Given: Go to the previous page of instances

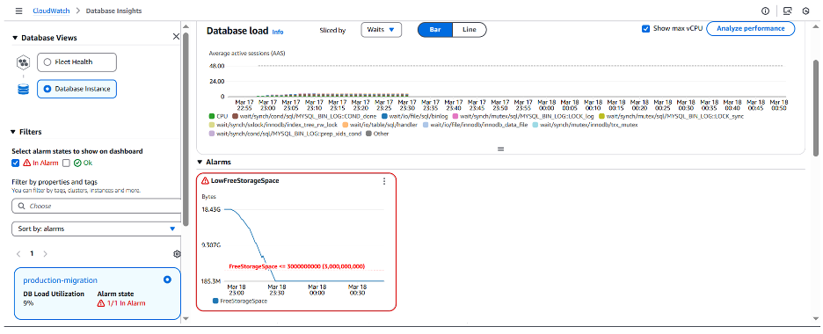Looking at the screenshot, I should click(x=18, y=254).
